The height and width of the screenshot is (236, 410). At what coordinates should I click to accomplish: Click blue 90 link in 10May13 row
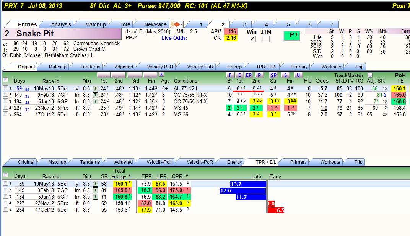(27, 90)
